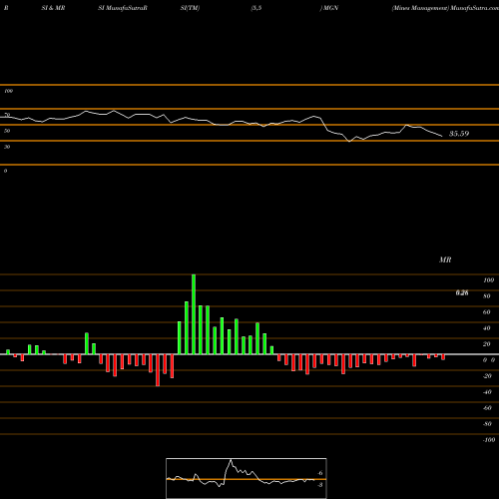Click the 60 label on MR axis

click(487, 312)
